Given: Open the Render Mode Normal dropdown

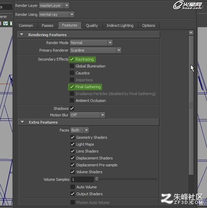Looking at the screenshot, I should point(91,43).
